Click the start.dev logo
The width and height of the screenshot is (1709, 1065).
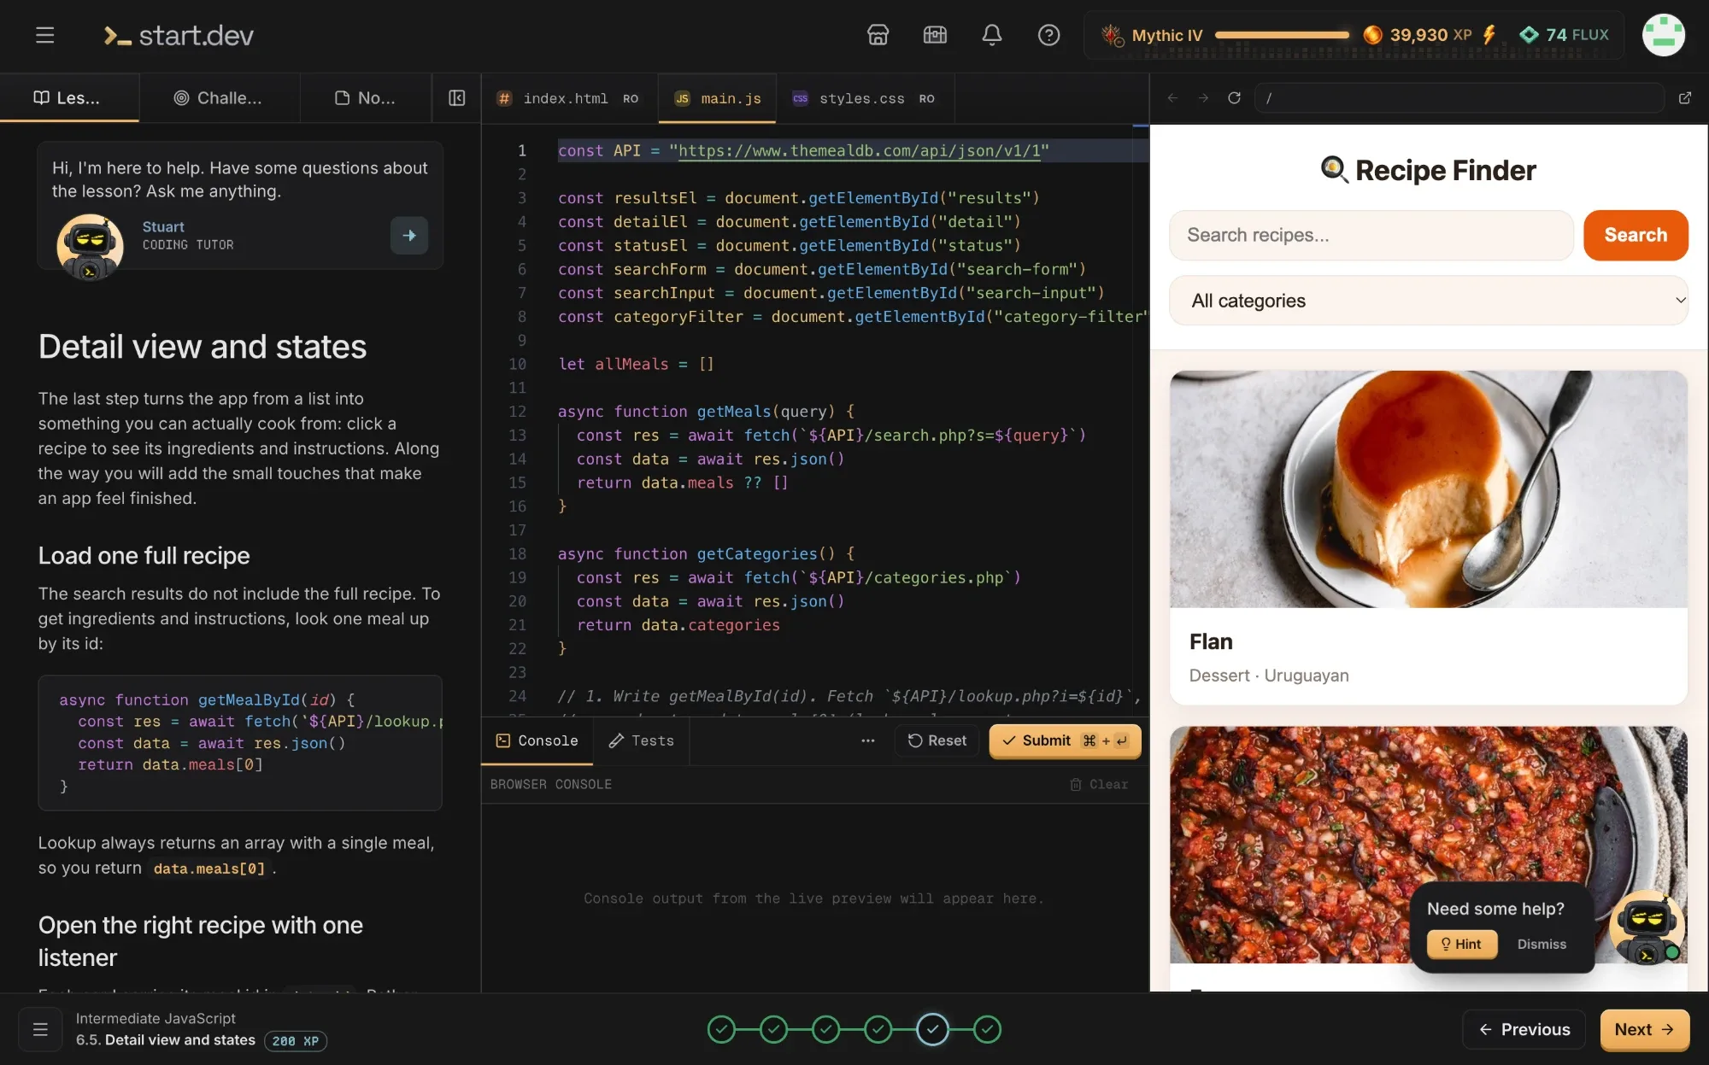coord(178,35)
